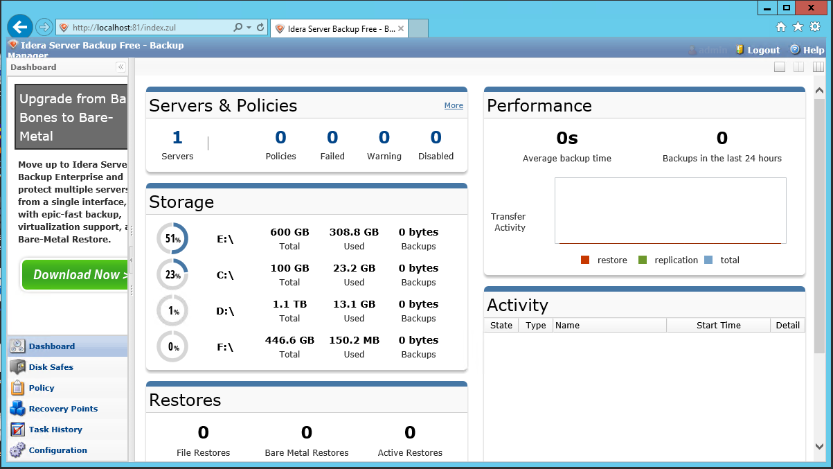Click the Policy clipboard icon
This screenshot has height=469, width=833.
point(17,388)
